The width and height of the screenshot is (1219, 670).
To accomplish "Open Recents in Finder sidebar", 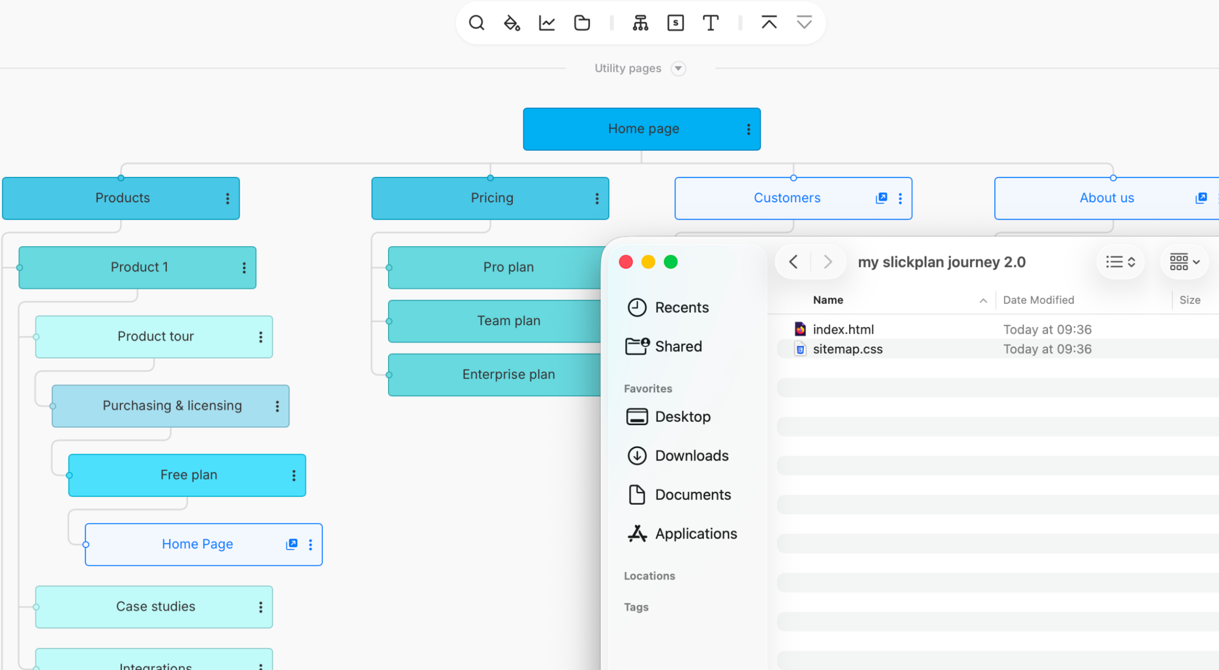I will point(668,308).
